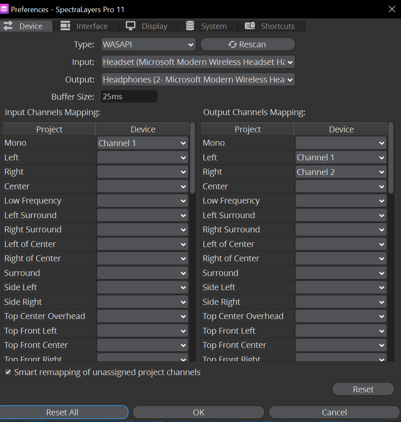This screenshot has width=401, height=422.
Task: Click the Buffer Size input field
Action: pyautogui.click(x=129, y=97)
